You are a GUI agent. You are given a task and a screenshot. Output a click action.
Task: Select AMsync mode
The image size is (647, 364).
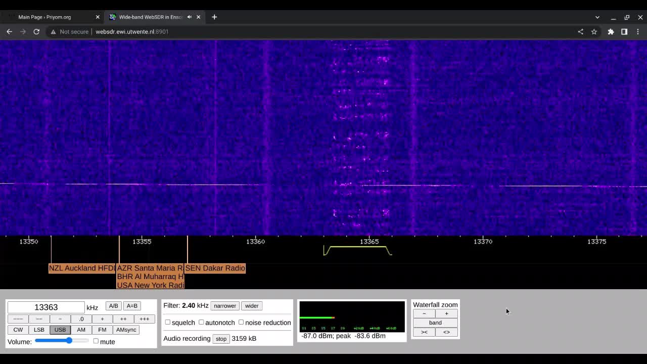tap(126, 330)
